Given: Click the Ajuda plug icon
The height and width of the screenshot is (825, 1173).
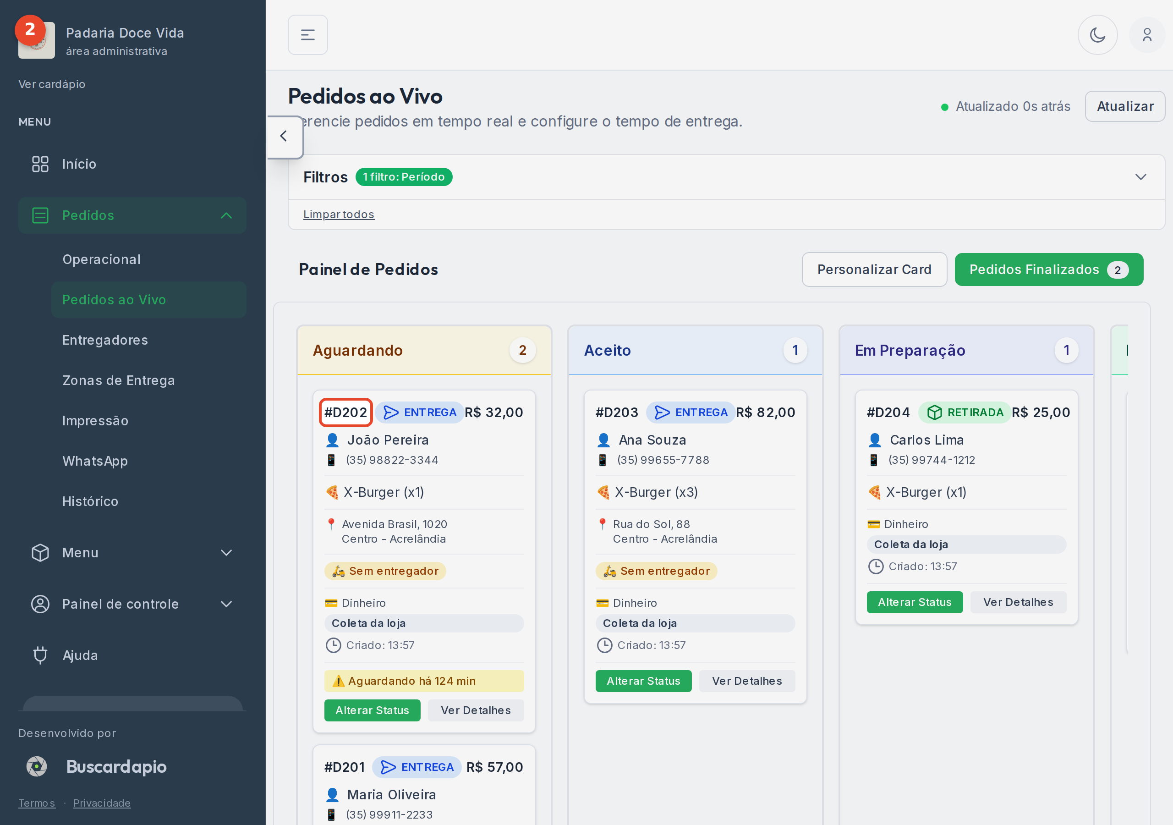Looking at the screenshot, I should pyautogui.click(x=40, y=655).
